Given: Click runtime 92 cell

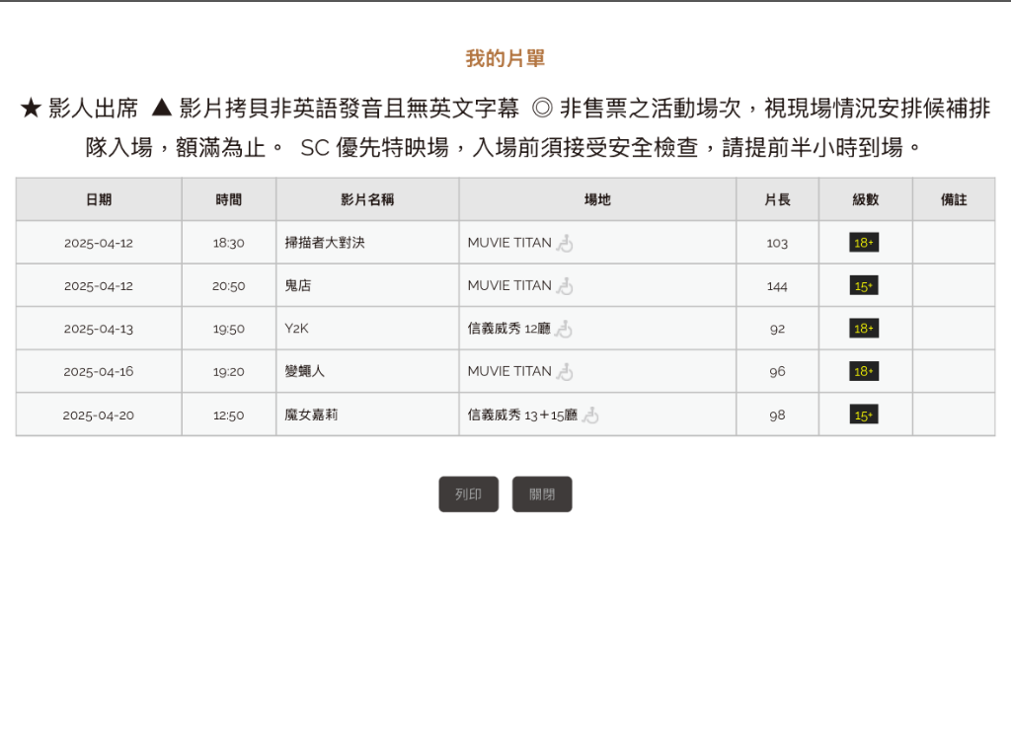Looking at the screenshot, I should (778, 329).
